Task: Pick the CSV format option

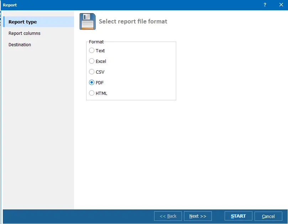Action: 92,72
